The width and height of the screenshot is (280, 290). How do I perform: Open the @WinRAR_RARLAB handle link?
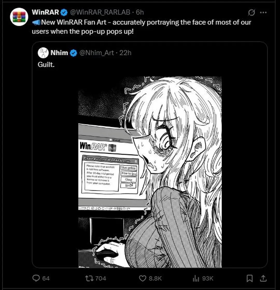[100, 12]
